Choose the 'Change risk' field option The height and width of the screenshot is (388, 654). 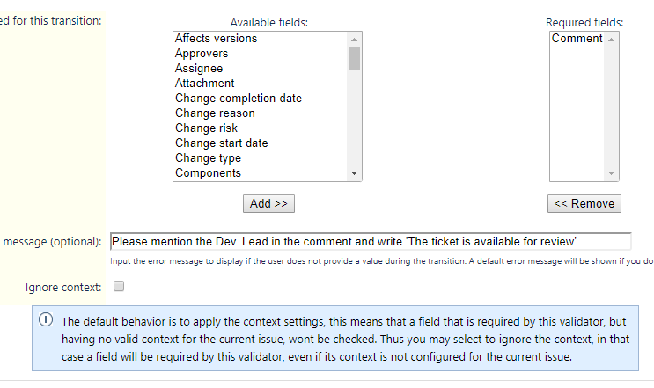261,128
